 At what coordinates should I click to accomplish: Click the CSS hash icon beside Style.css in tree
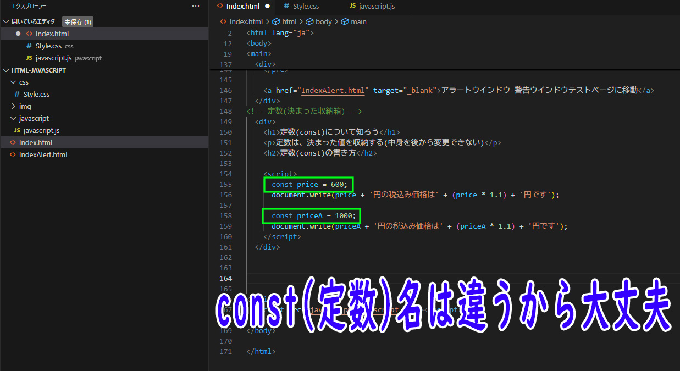tap(17, 95)
